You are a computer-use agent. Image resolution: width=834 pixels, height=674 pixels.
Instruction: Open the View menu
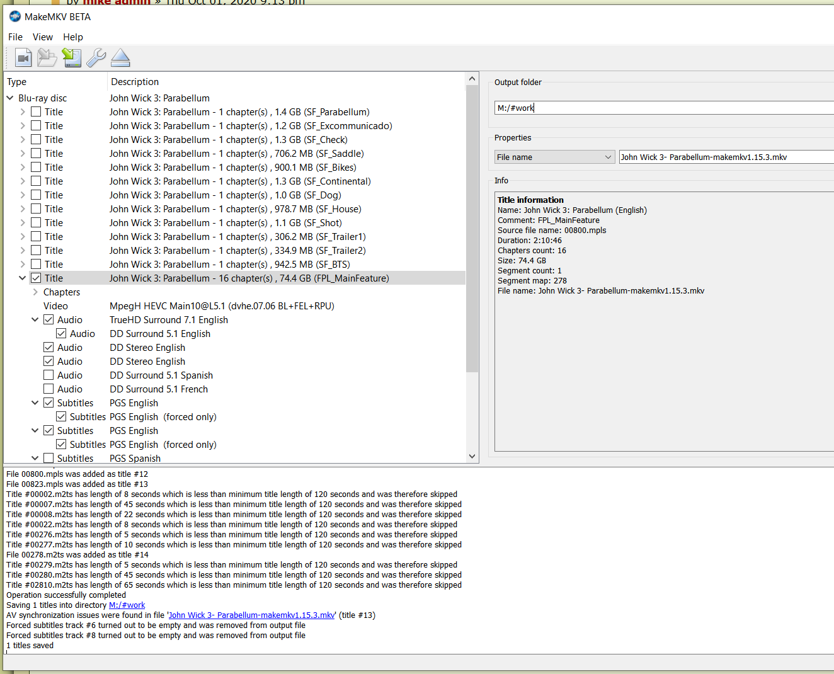tap(43, 37)
